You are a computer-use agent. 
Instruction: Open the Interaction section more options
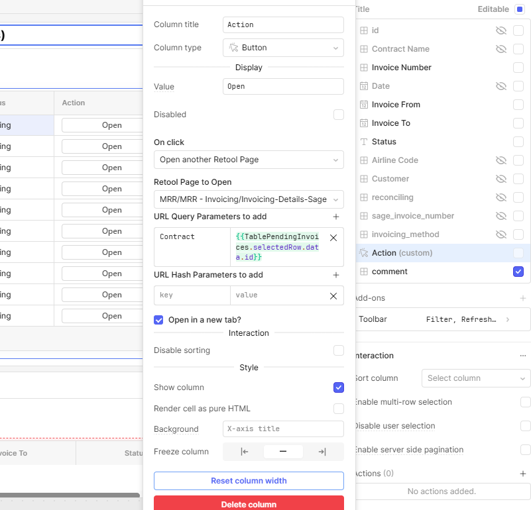[522, 356]
